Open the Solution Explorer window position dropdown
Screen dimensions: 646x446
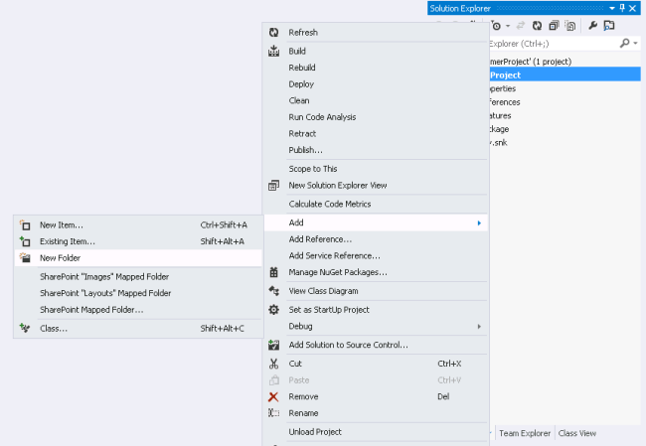(613, 8)
